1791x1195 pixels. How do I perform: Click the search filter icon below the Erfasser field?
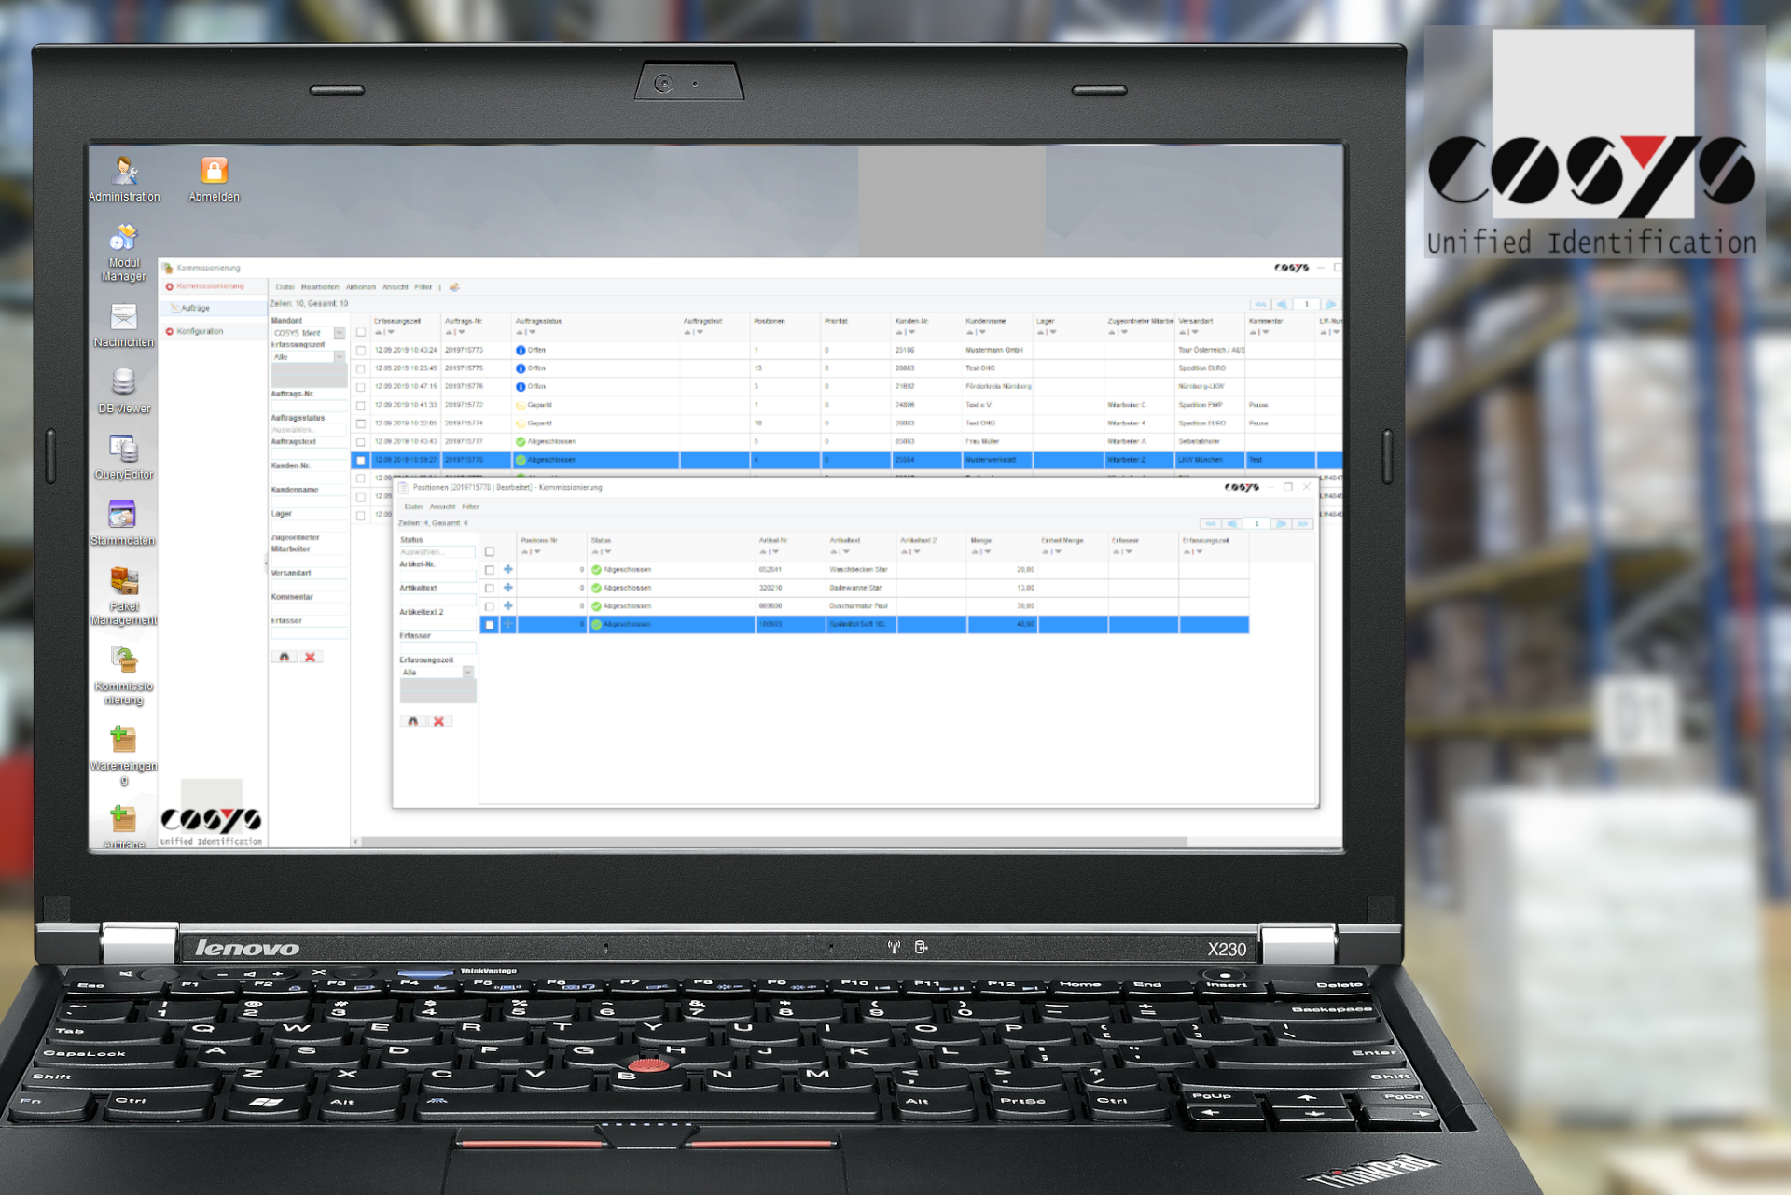[x=285, y=657]
